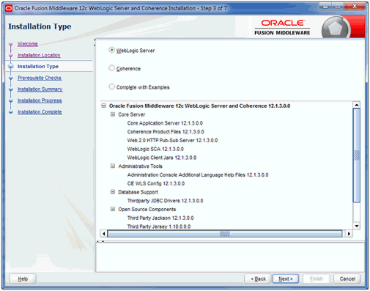The width and height of the screenshot is (370, 291).
Task: Collapse the Core Server tree node
Action: (x=113, y=114)
